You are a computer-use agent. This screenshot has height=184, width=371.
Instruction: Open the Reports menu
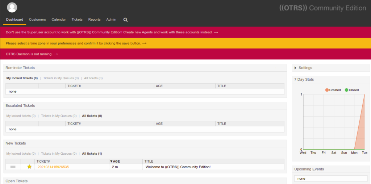[x=95, y=20]
